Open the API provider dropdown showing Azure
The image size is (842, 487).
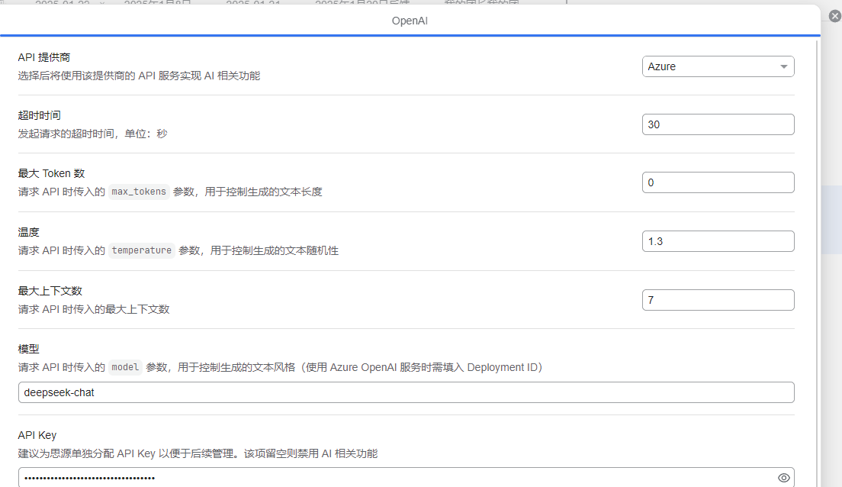coord(718,66)
